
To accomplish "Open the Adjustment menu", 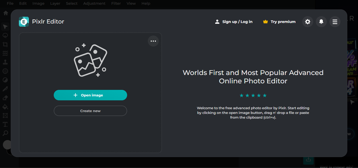I will click(94, 3).
